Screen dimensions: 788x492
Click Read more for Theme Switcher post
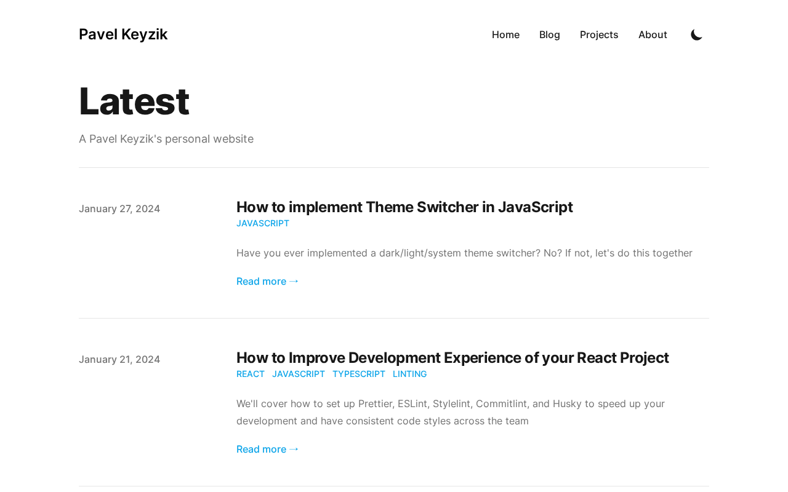(267, 281)
